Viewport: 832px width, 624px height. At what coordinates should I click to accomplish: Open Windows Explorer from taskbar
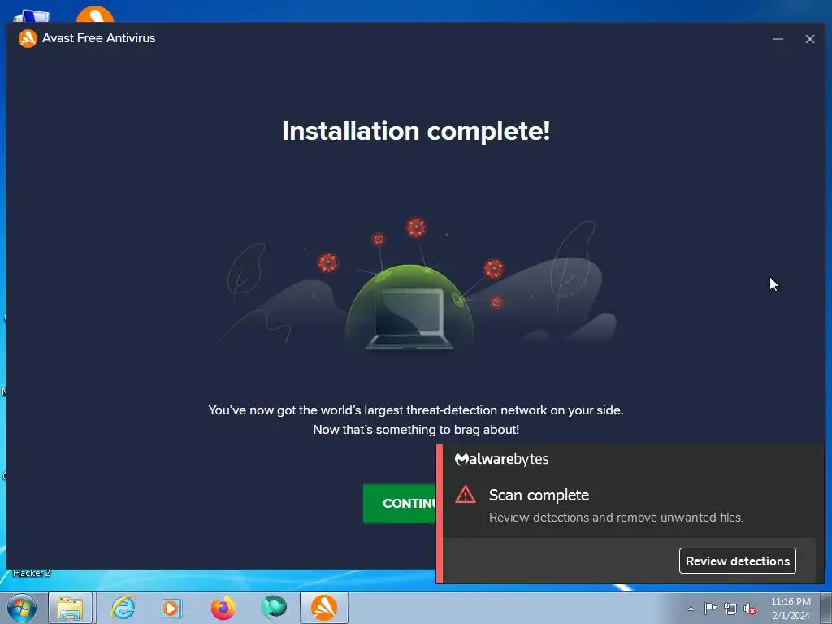[x=71, y=608]
